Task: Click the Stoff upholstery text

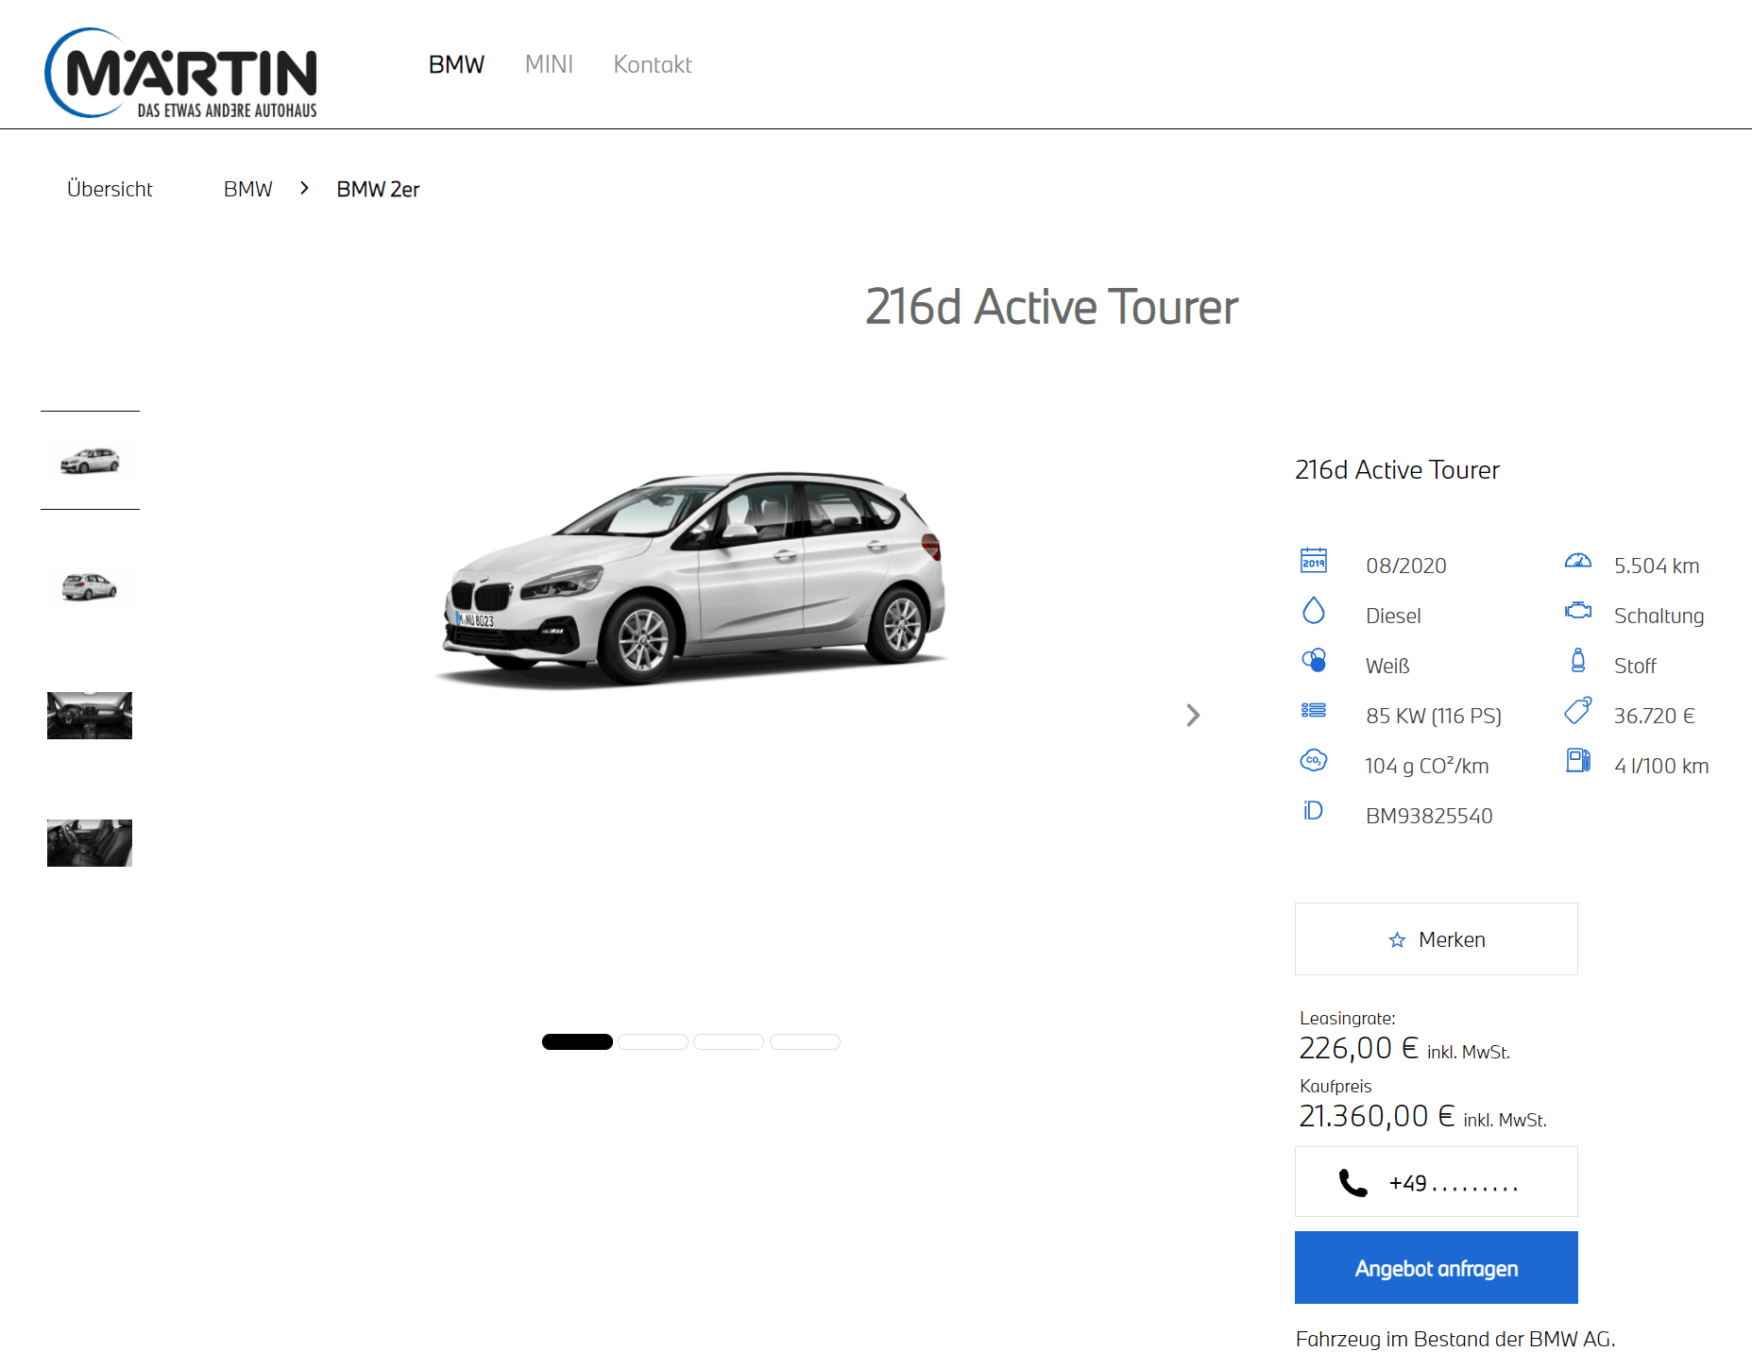Action: pos(1635,666)
